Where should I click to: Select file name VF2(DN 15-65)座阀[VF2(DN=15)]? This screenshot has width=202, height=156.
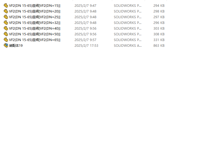tap(34, 6)
